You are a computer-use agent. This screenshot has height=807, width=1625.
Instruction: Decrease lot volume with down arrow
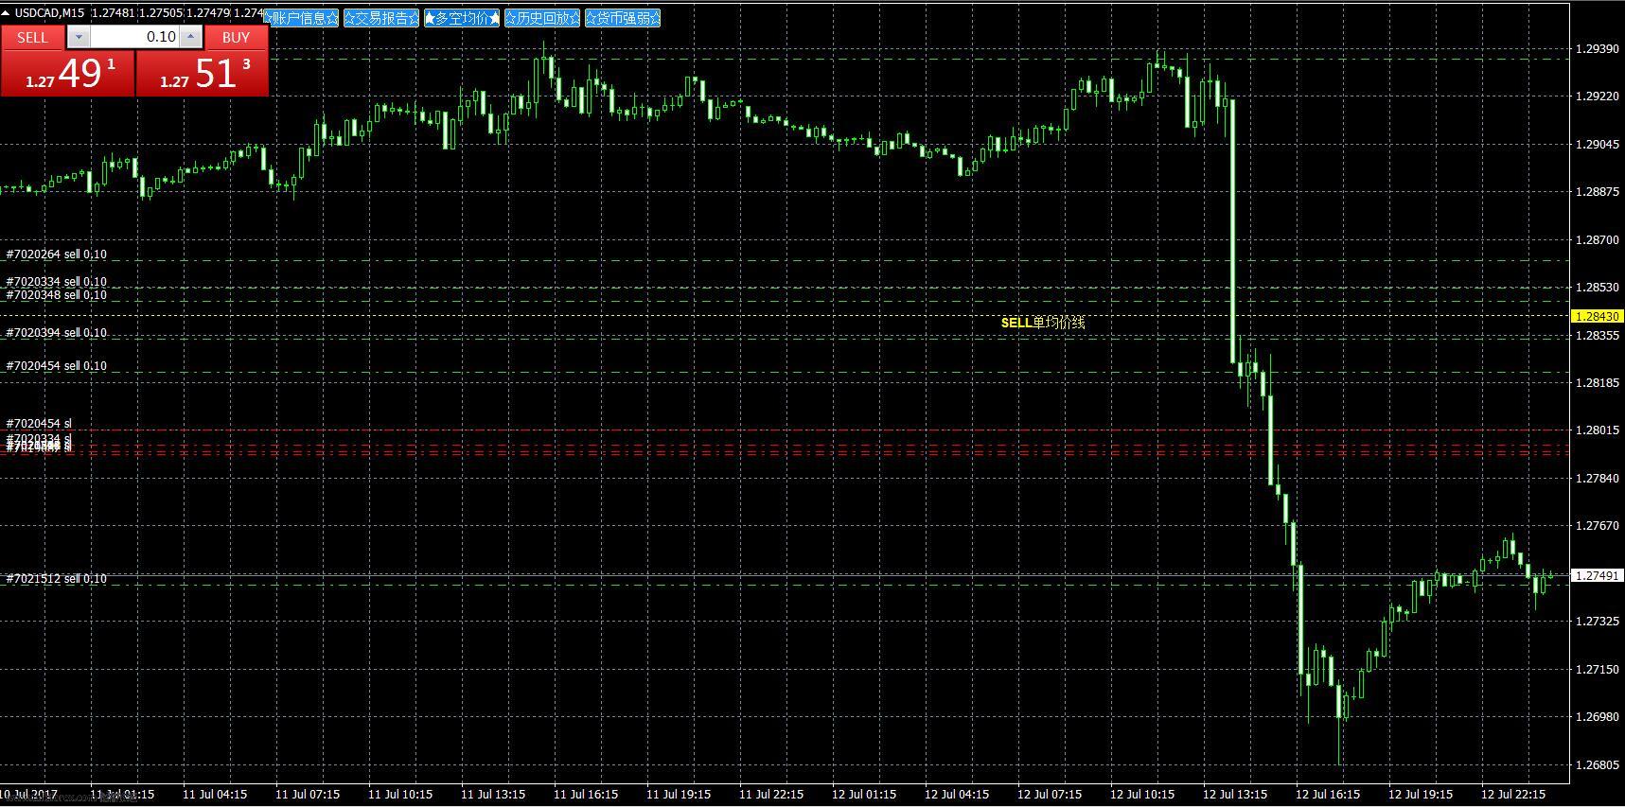(79, 37)
